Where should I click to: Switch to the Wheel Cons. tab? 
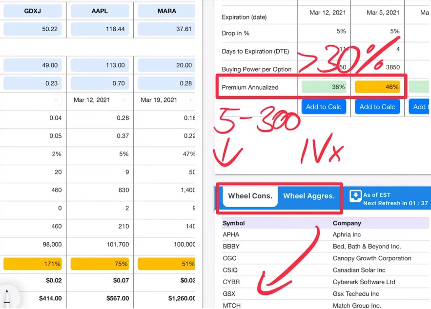(250, 196)
